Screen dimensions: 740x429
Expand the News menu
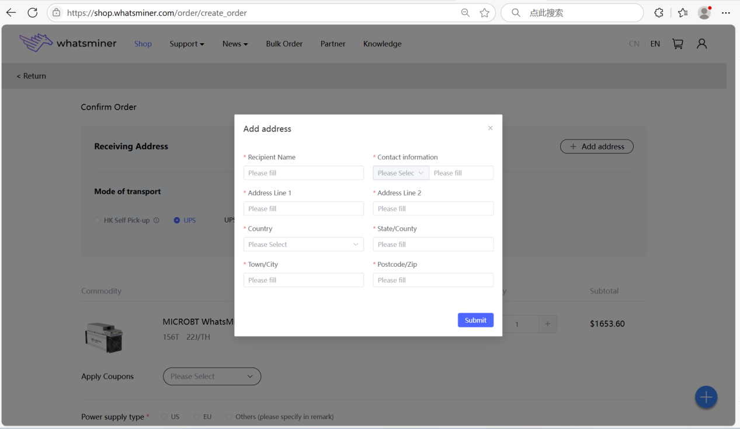pos(235,44)
